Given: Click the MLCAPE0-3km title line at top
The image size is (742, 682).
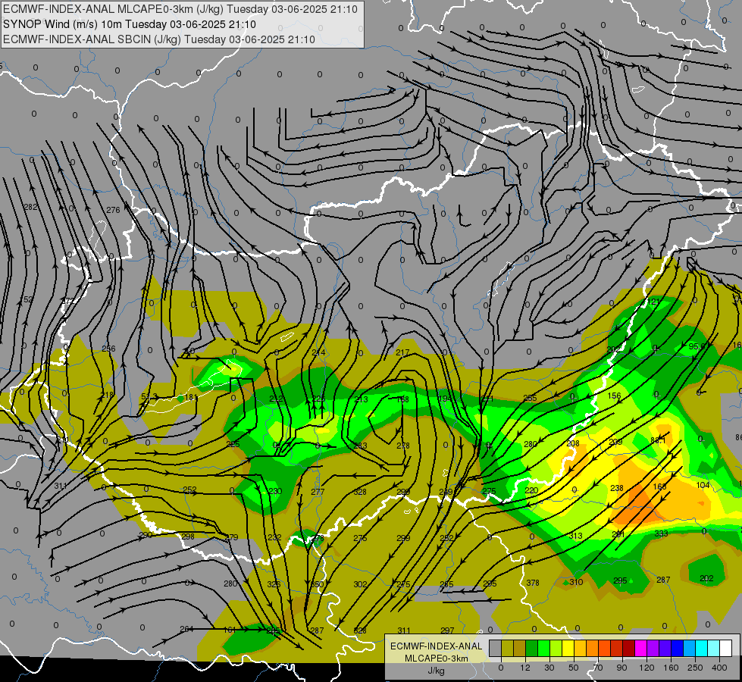Looking at the screenshot, I should click(180, 9).
